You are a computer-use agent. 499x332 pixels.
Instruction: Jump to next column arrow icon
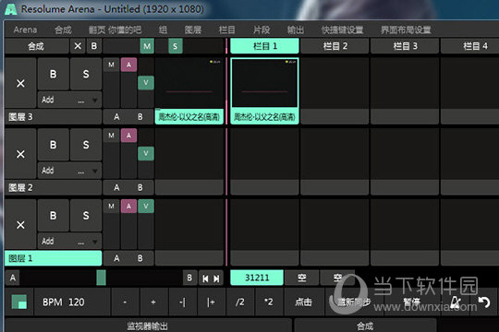click(x=216, y=279)
